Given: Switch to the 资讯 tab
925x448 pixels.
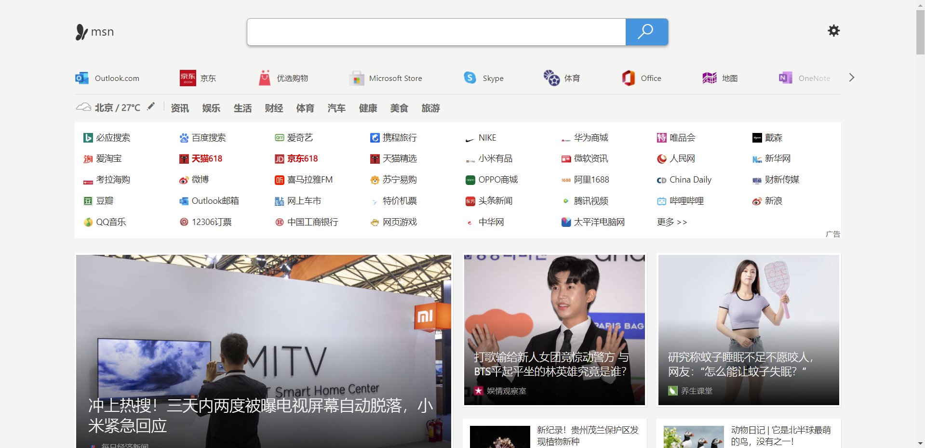Looking at the screenshot, I should pos(180,108).
